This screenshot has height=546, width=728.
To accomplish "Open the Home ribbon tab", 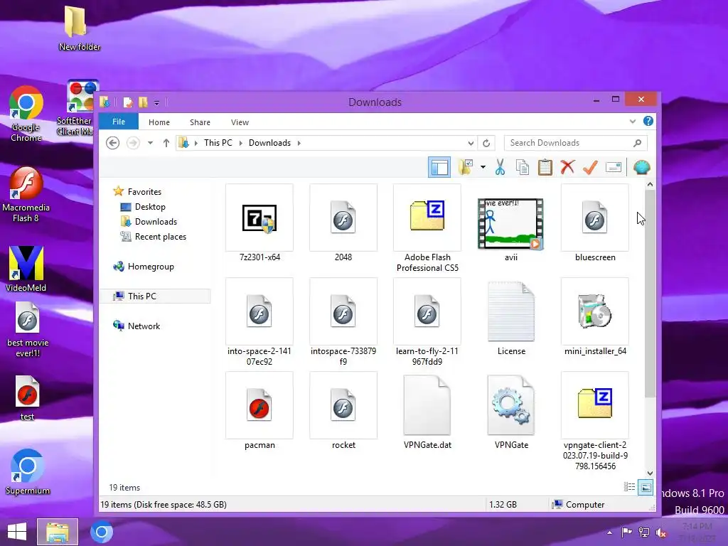I will pyautogui.click(x=159, y=122).
